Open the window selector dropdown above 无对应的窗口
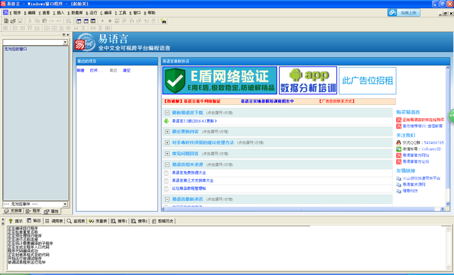Viewport: 454px width, 275px height. pyautogui.click(x=65, y=42)
